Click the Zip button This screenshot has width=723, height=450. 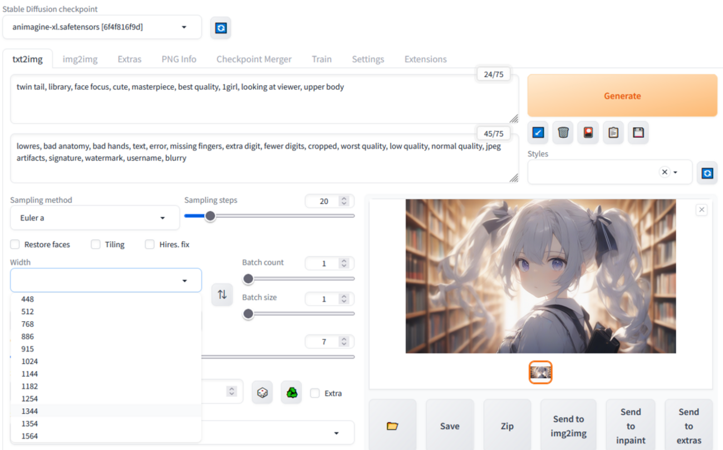(507, 426)
